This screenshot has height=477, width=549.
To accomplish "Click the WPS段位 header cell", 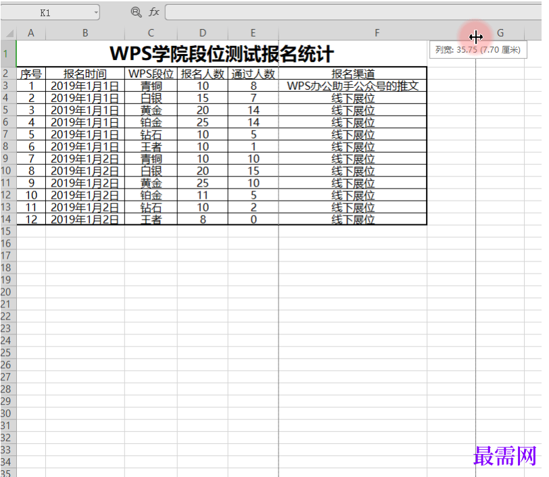I will (151, 74).
